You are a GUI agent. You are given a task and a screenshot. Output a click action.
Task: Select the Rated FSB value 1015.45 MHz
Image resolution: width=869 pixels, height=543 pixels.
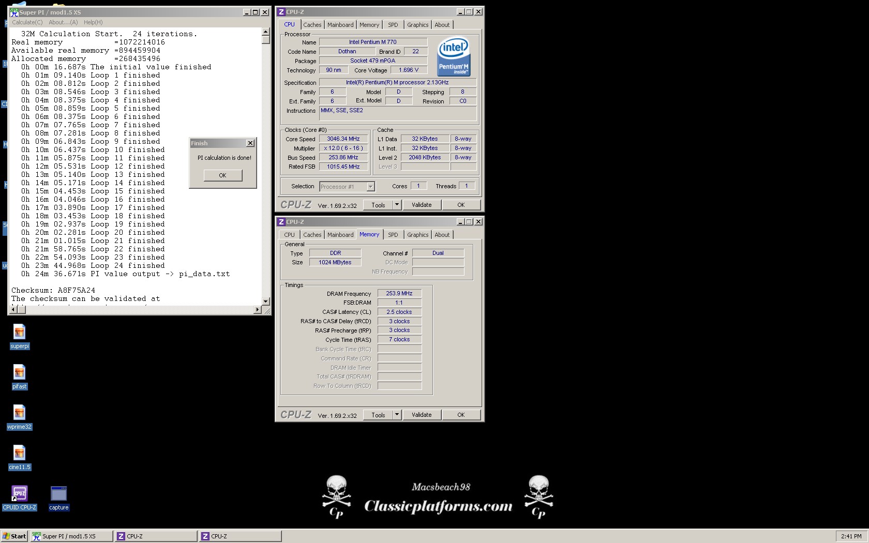pos(343,167)
